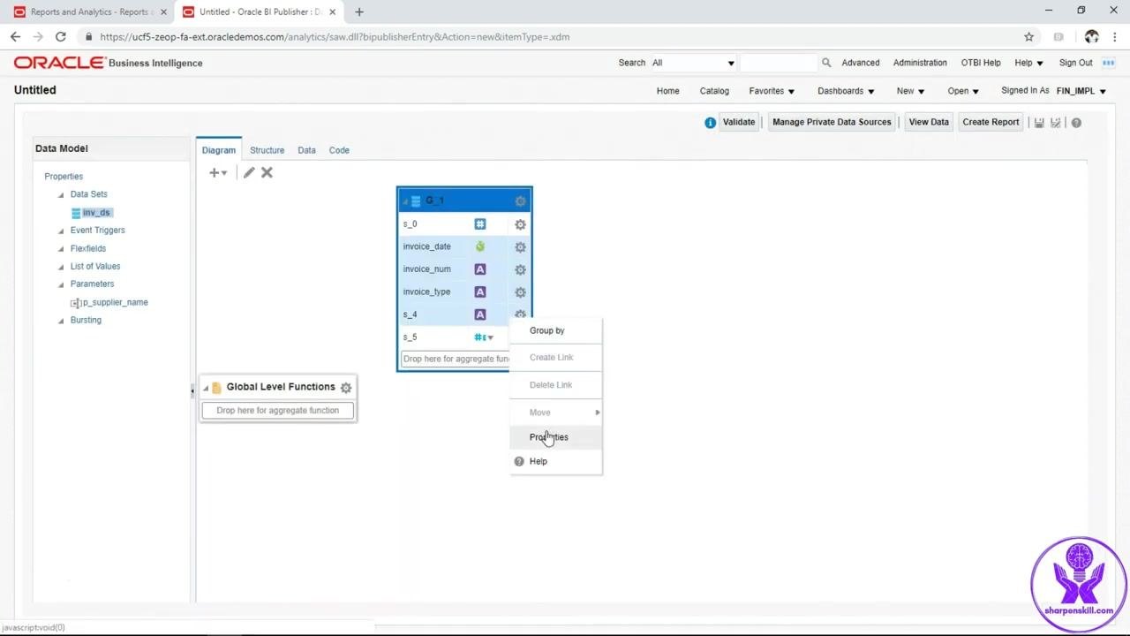Open the Dashboards dropdown menu
Image resolution: width=1130 pixels, height=636 pixels.
pyautogui.click(x=846, y=91)
